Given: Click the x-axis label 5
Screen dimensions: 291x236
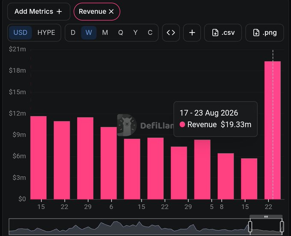Looking at the screenshot, I should pyautogui.click(x=211, y=207).
